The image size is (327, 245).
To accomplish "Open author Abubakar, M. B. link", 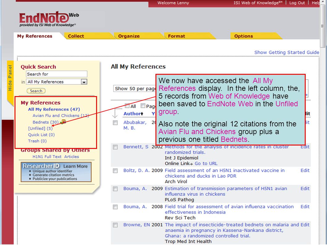I will point(135,125).
